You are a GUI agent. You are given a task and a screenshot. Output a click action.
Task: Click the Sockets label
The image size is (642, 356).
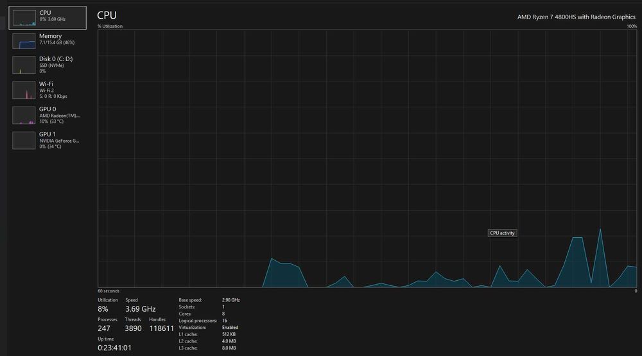coord(187,307)
